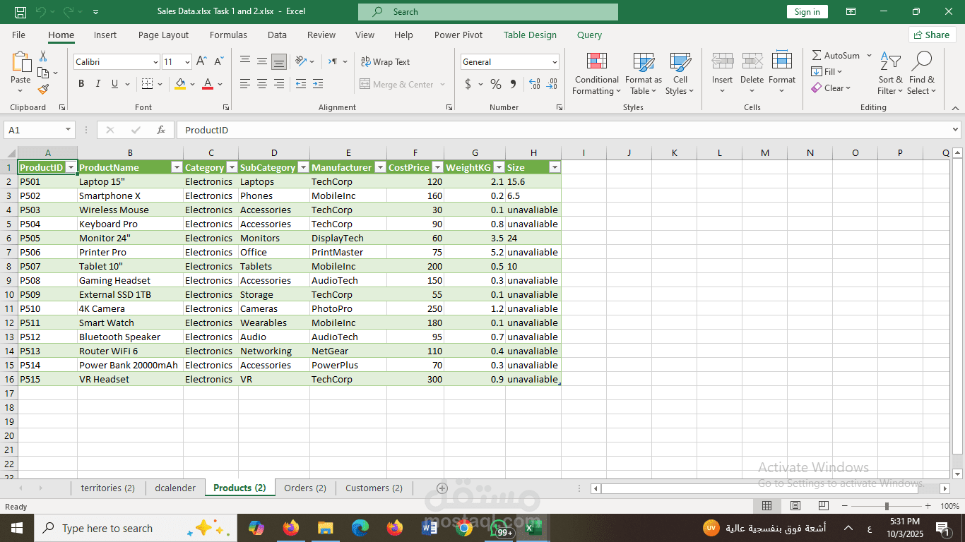Click the Comma Style icon
Screen dimensions: 965x542
pyautogui.click(x=513, y=84)
